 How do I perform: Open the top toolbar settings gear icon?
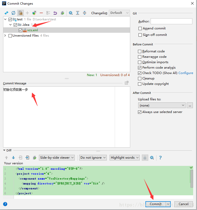tap(71, 13)
